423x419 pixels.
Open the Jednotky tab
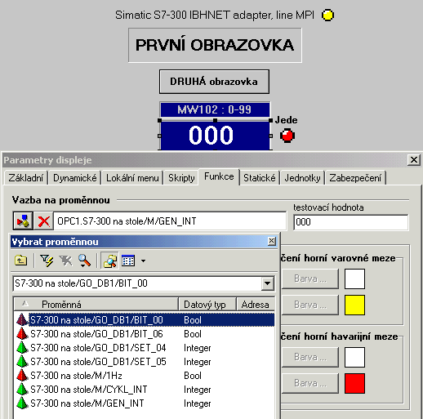point(302,178)
